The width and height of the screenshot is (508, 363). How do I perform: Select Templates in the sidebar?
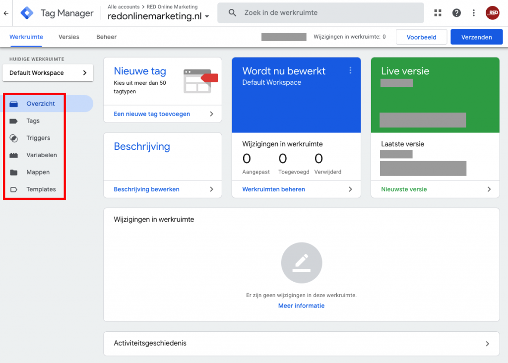point(41,189)
